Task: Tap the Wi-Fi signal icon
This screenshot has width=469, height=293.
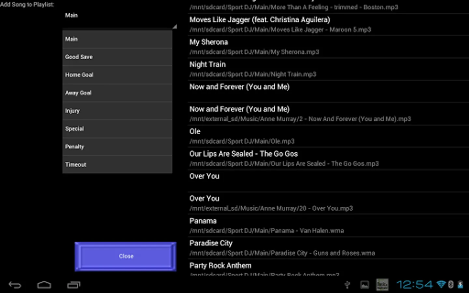Action: [441, 285]
